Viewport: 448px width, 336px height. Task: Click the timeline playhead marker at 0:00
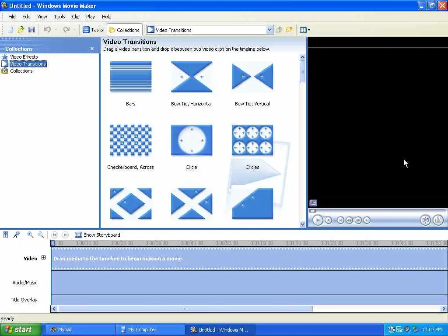pos(52,243)
